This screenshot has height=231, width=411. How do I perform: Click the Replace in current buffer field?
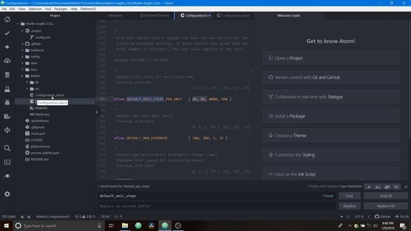click(x=216, y=206)
